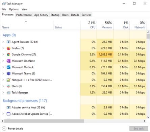Screen dimensions: 150x132
Task: Click Task Manager's 1.2% CPU value
Action: click(x=93, y=92)
